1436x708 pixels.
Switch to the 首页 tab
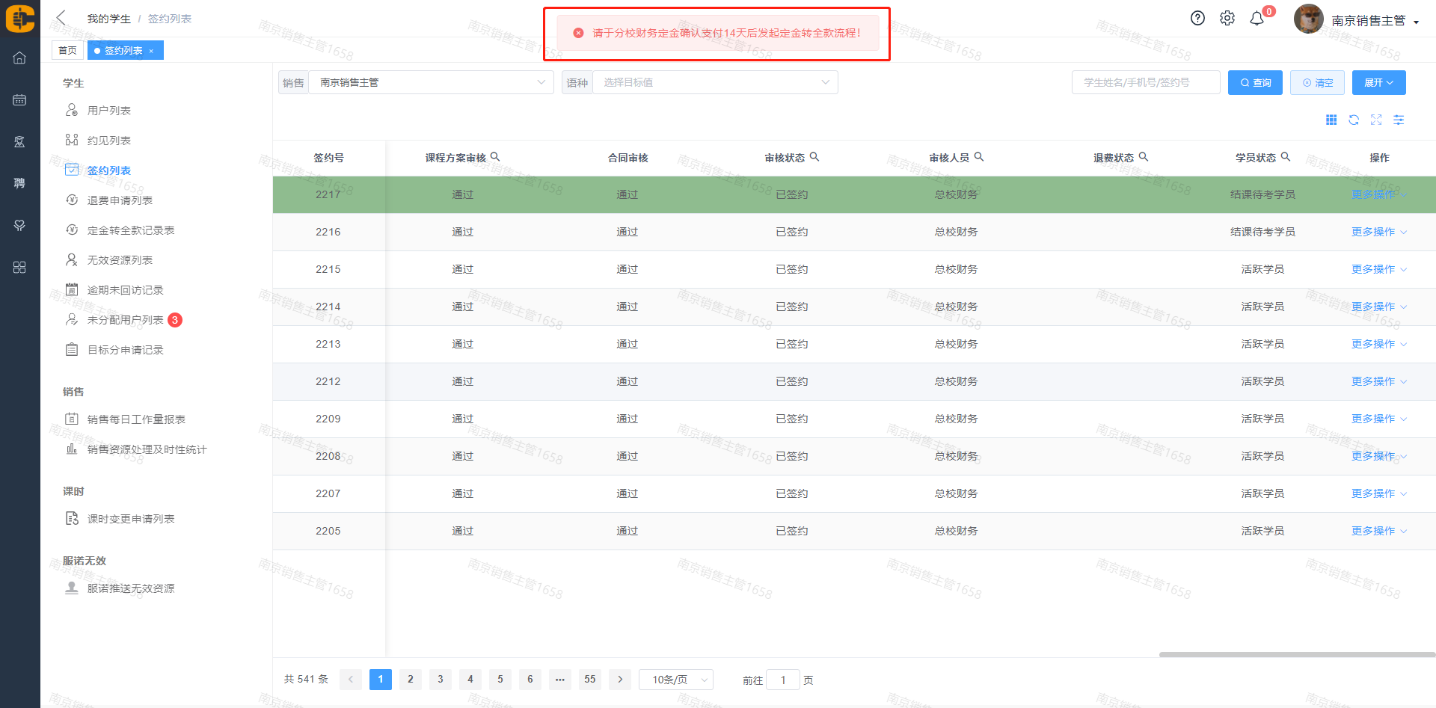click(67, 51)
